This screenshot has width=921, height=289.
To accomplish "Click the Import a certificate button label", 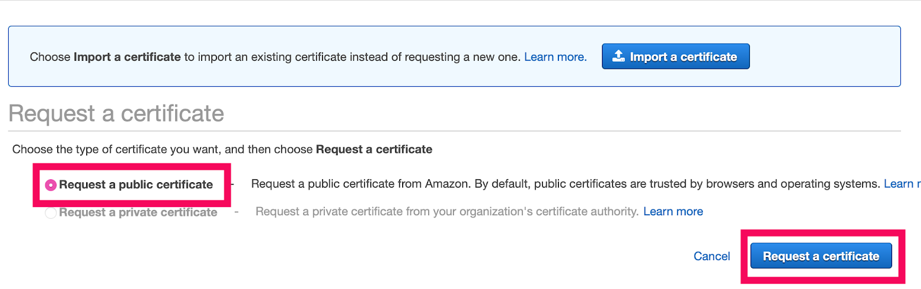I will tap(683, 57).
